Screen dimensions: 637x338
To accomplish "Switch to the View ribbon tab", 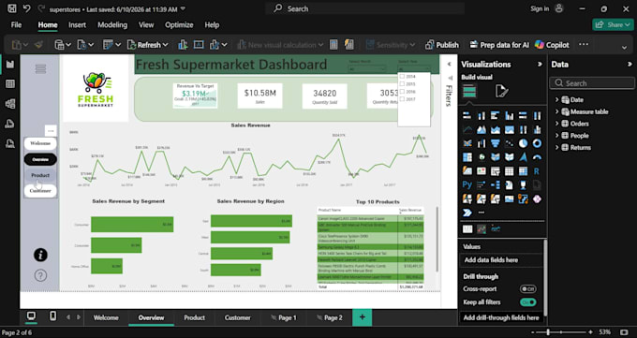I will pyautogui.click(x=146, y=24).
